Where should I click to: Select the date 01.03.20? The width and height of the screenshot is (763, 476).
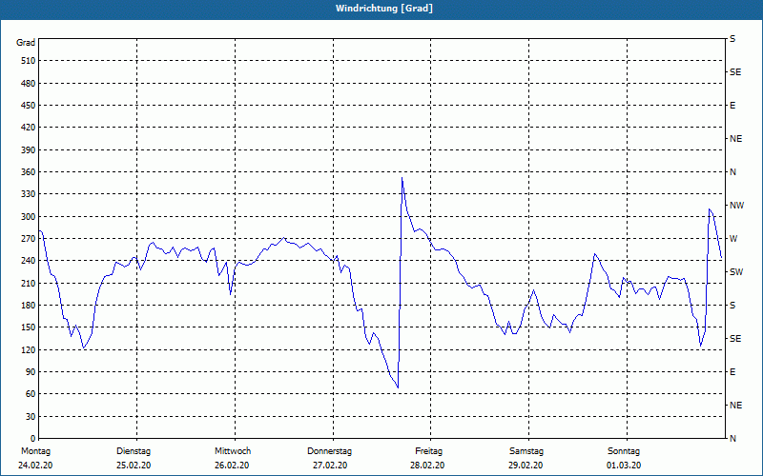[x=624, y=466]
